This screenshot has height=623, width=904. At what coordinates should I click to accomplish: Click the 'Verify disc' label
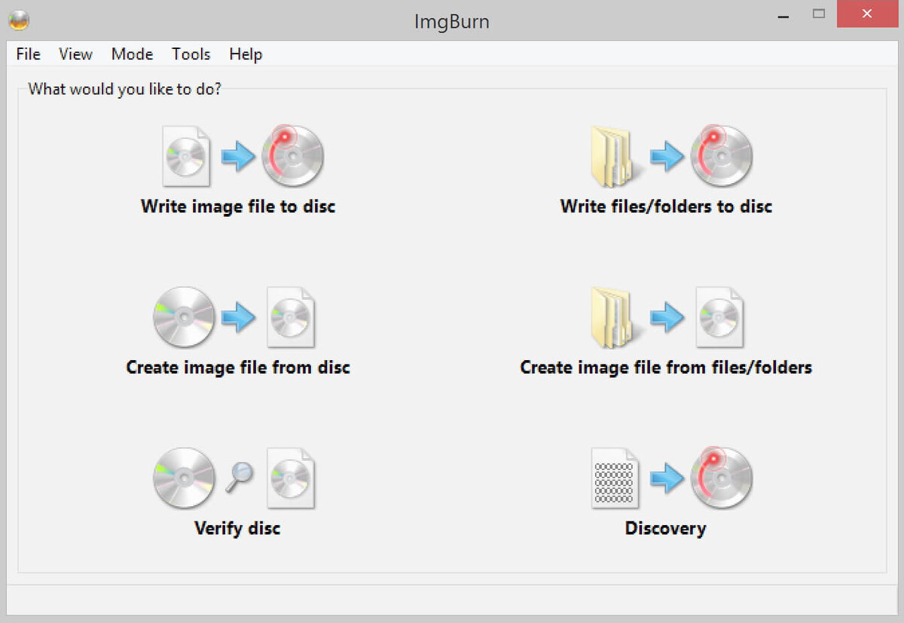click(237, 528)
